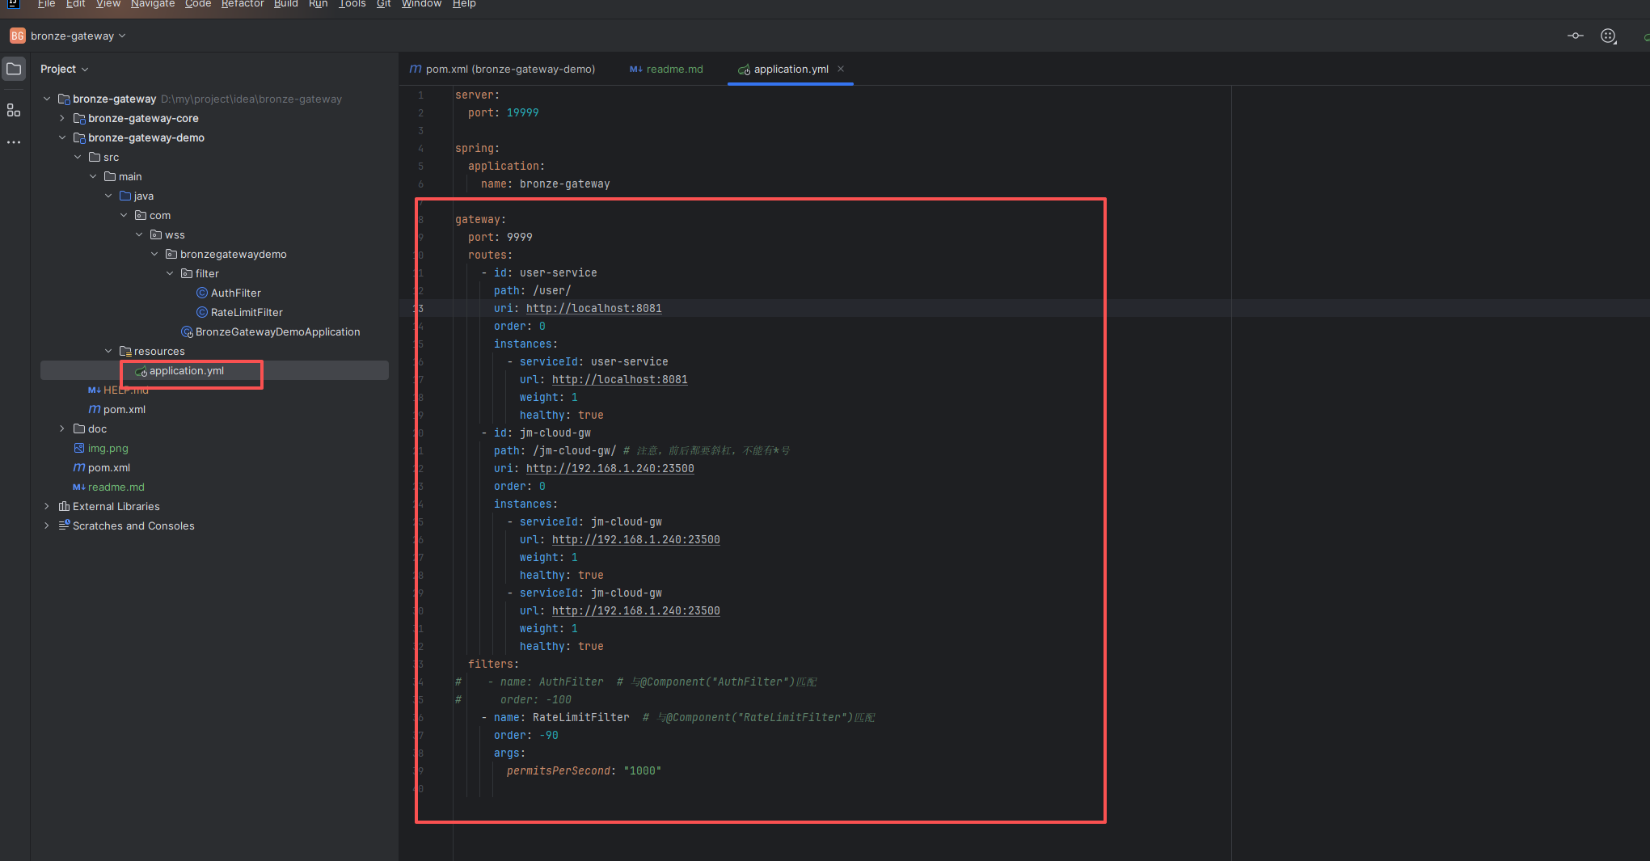Image resolution: width=1650 pixels, height=861 pixels.
Task: Open the Project view selector dropdown
Action: (64, 69)
